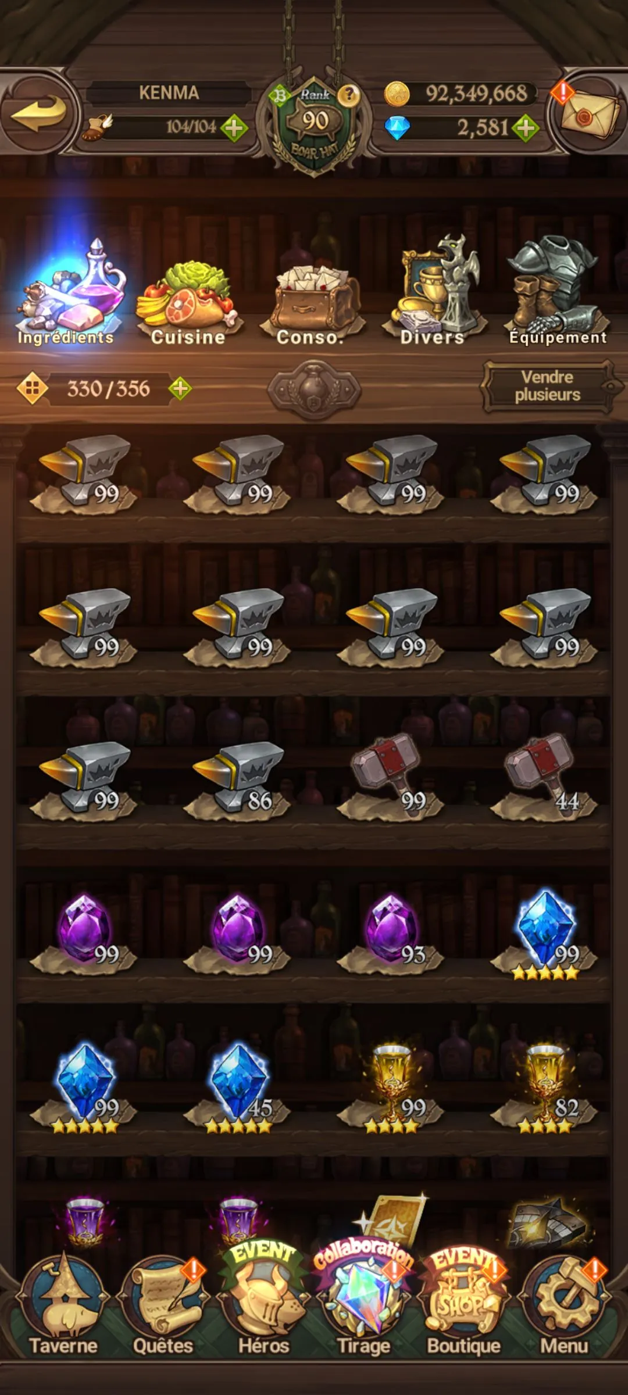Select the anvil stack showing 86
This screenshot has width=628, height=1395.
[237, 778]
